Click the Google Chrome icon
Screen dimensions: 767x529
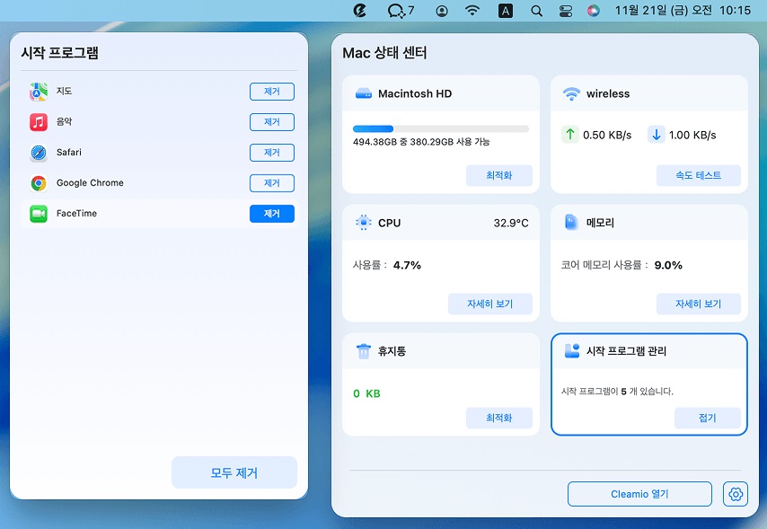(x=40, y=182)
